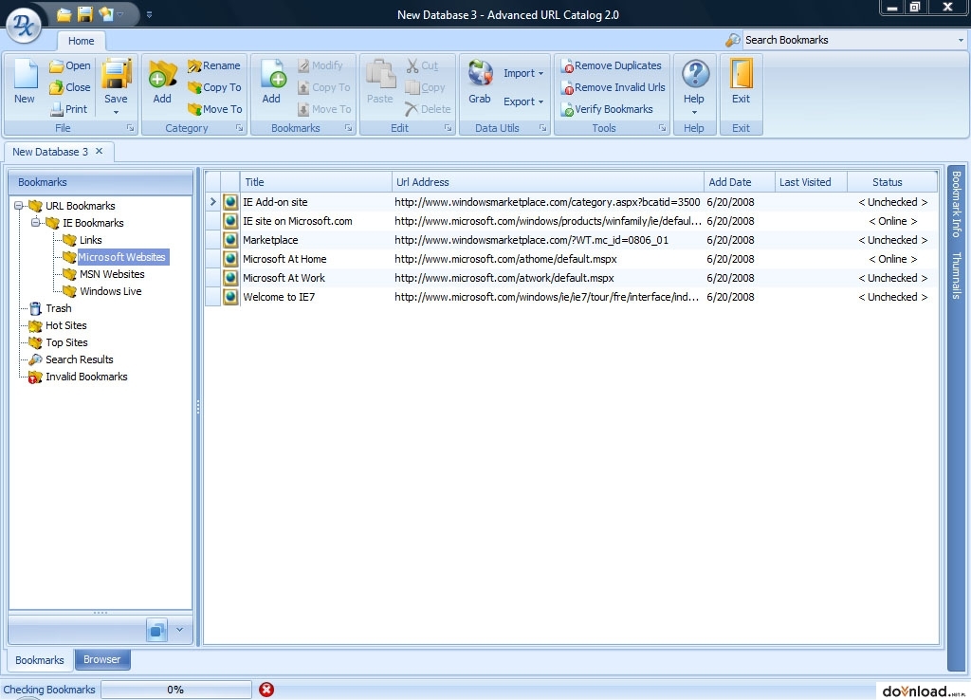Sort by the Add Date column header
This screenshot has height=700, width=971.
[740, 182]
